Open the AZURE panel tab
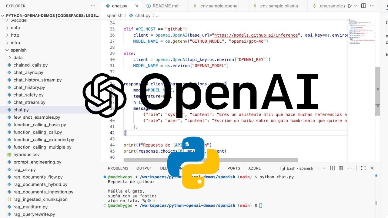Image resolution: width=388 pixels, height=218 pixels. pyautogui.click(x=254, y=168)
